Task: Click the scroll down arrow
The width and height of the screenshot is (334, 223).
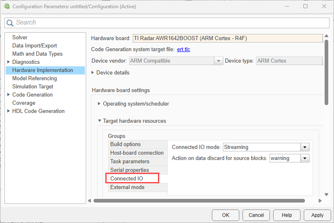Action: (326, 194)
